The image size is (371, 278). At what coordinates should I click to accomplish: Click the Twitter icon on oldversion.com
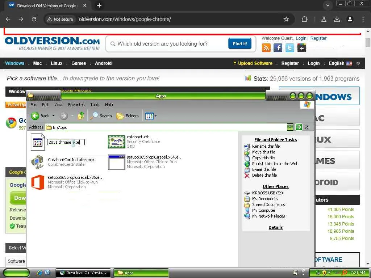click(x=289, y=48)
